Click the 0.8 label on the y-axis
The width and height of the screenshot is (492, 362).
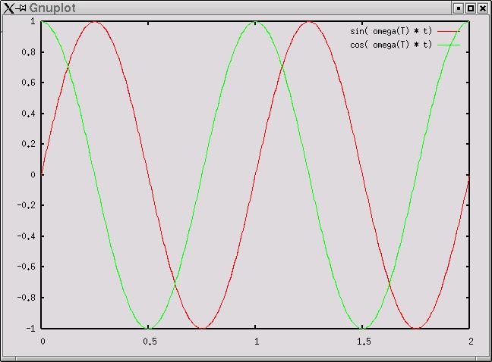click(28, 52)
